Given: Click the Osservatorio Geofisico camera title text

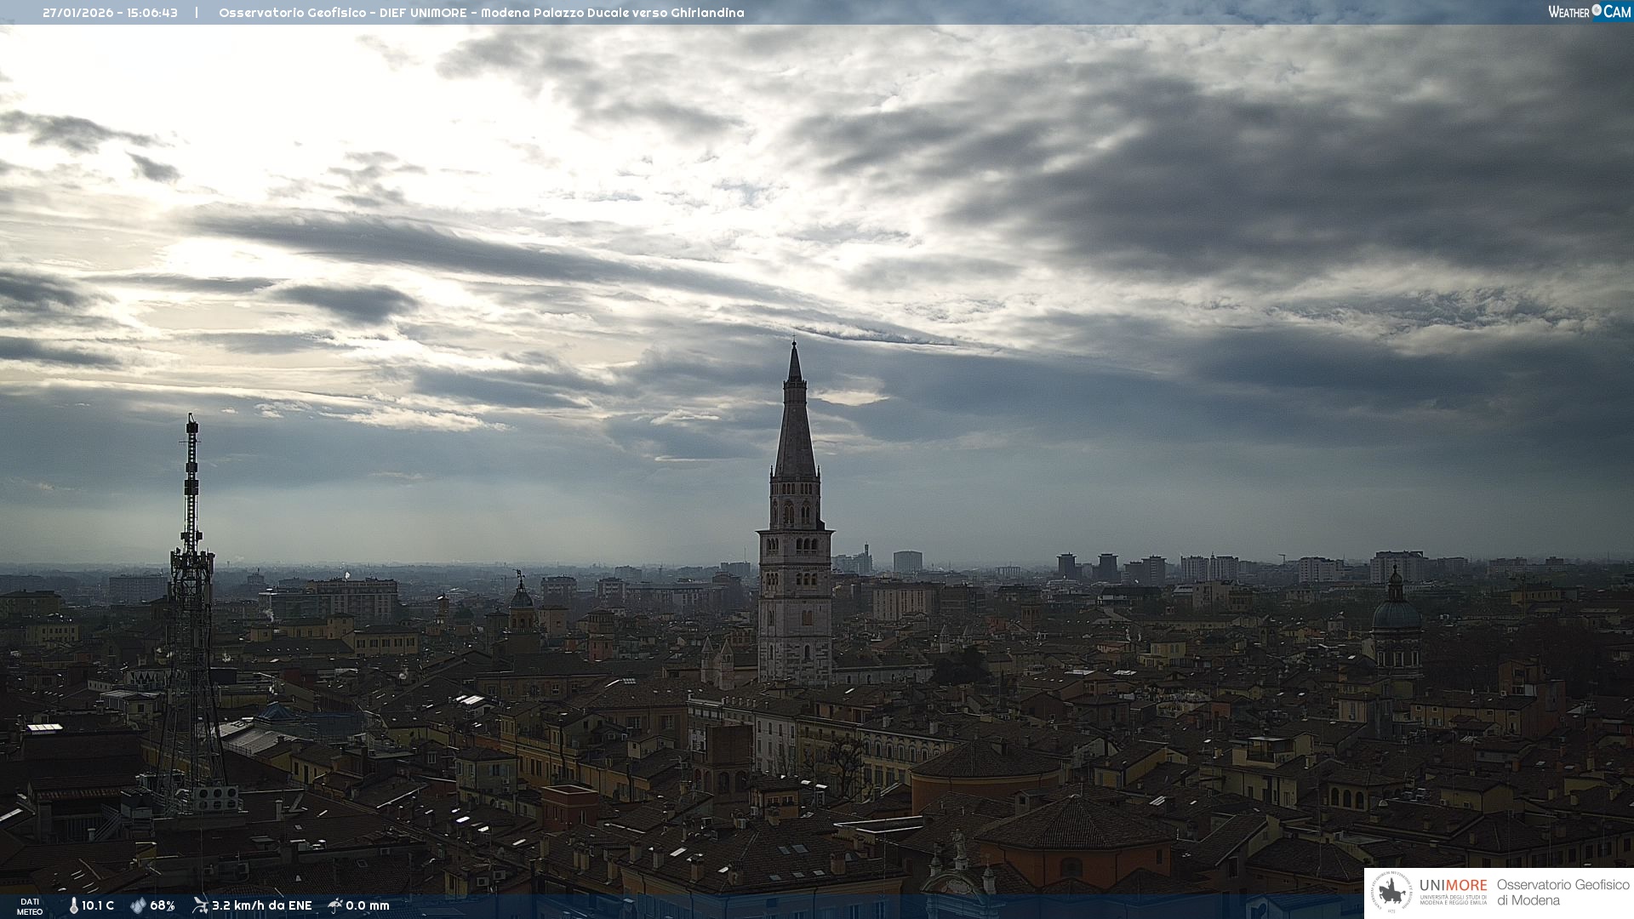Looking at the screenshot, I should [x=481, y=13].
